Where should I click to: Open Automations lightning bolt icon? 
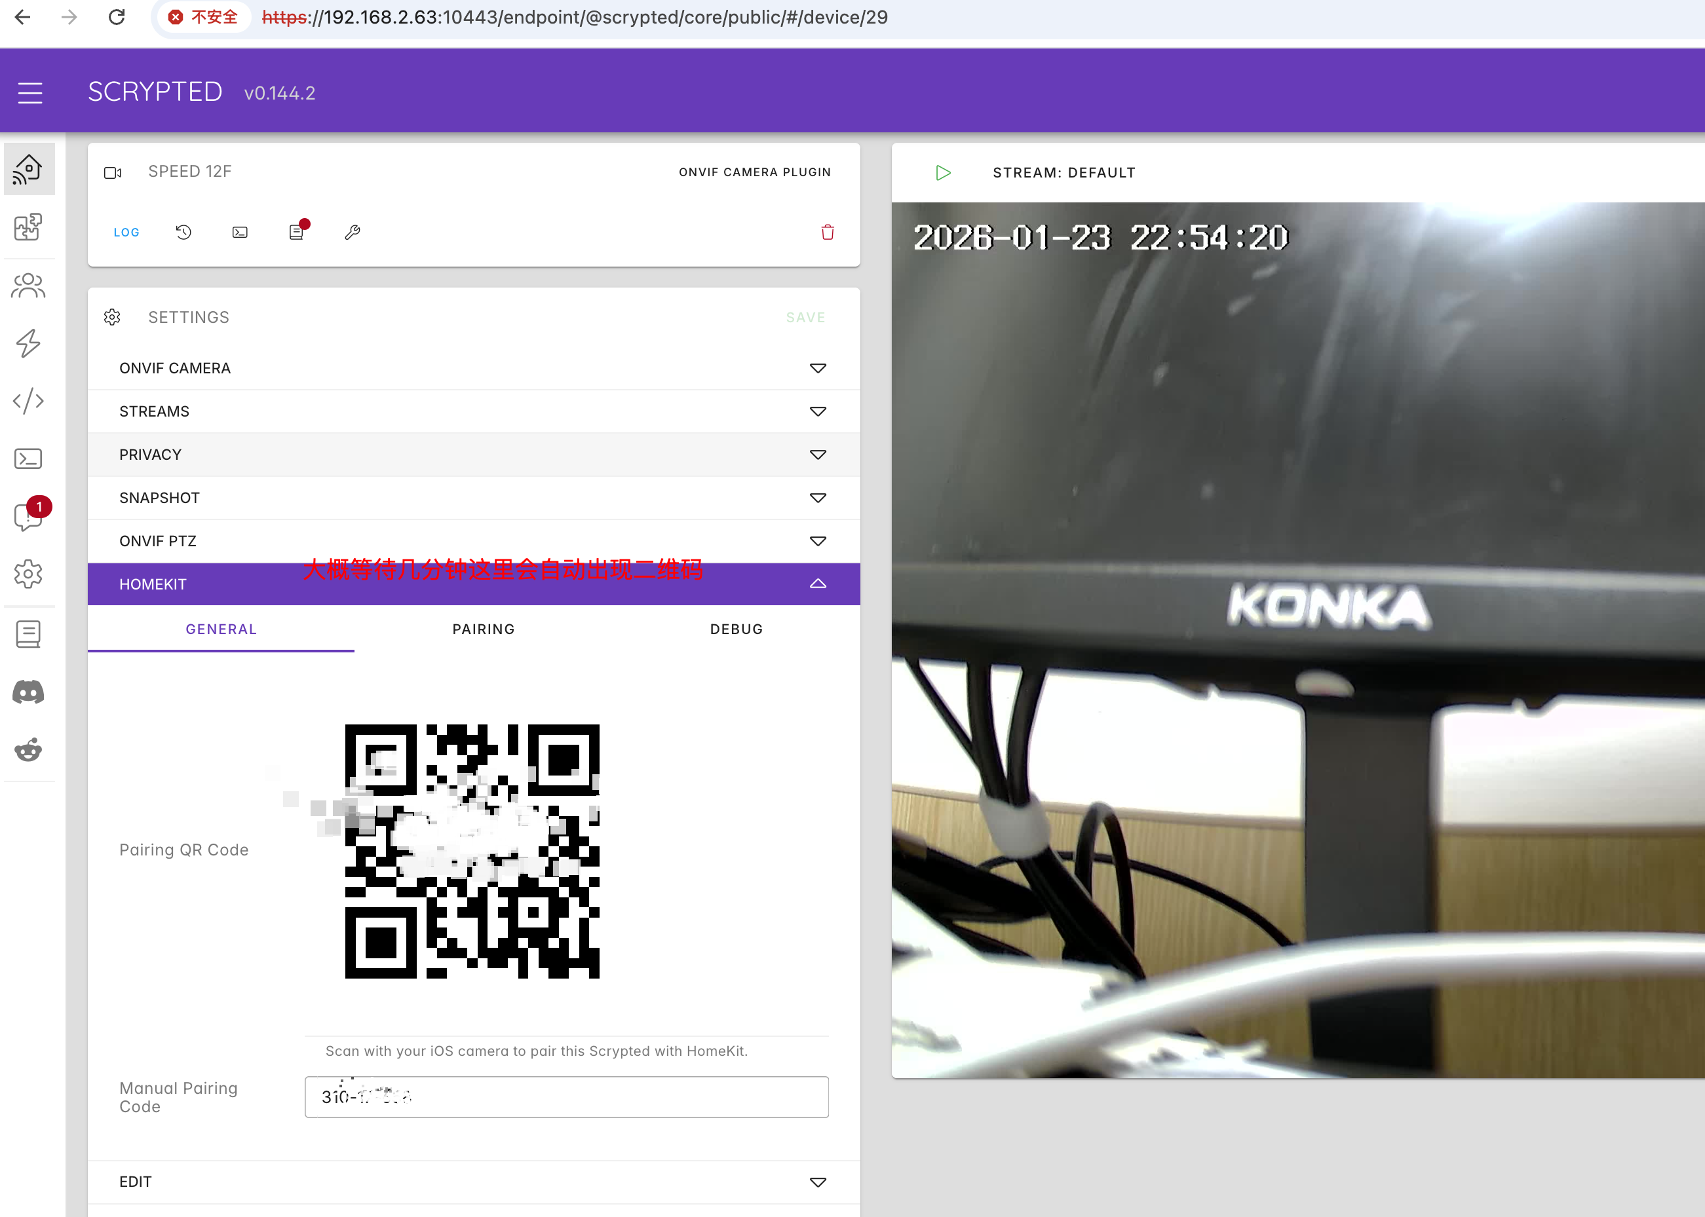(28, 343)
